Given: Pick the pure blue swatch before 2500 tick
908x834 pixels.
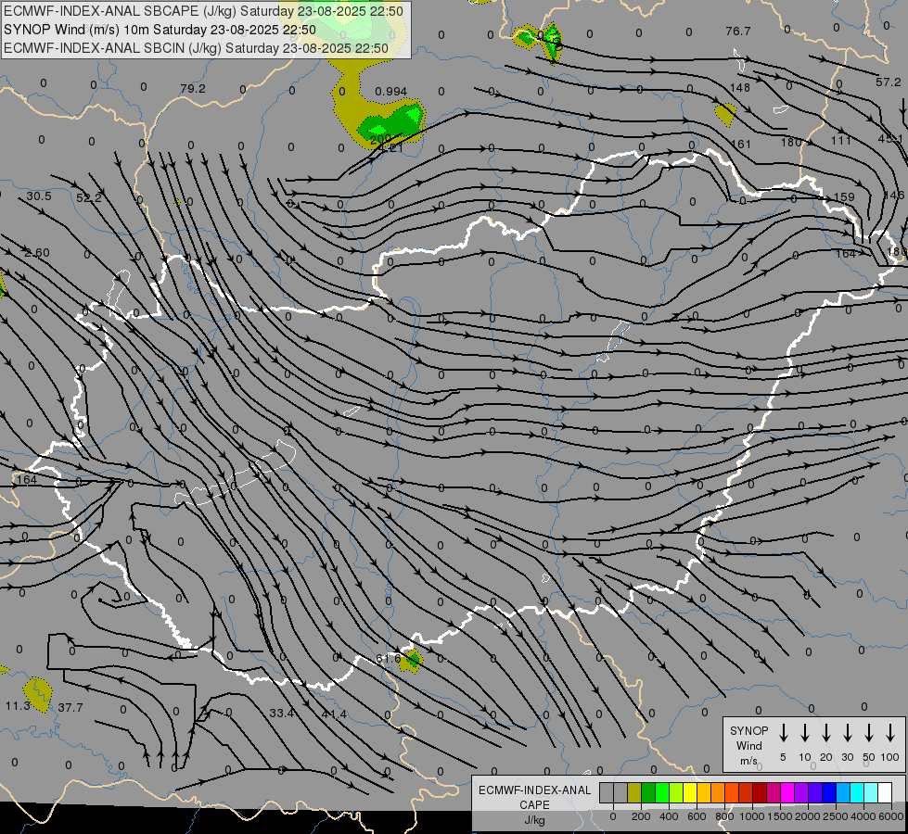Looking at the screenshot, I should point(828,793).
